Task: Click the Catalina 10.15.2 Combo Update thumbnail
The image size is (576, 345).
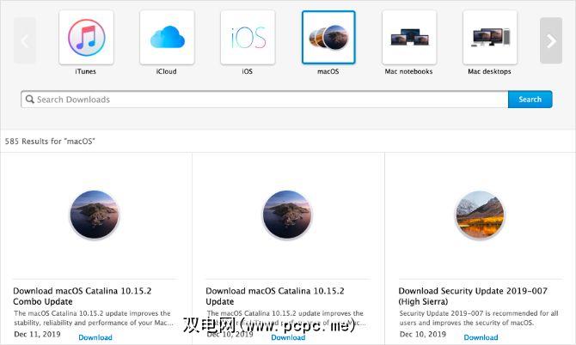Action: pos(95,215)
